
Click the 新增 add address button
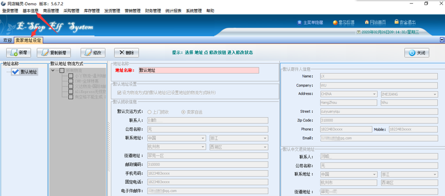coord(19,52)
